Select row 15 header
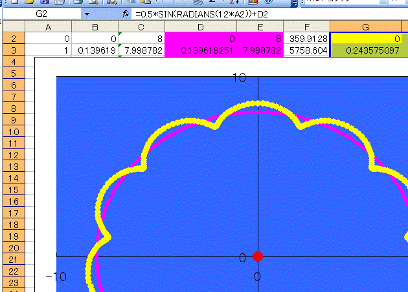This screenshot has width=408, height=292. pyautogui.click(x=14, y=190)
